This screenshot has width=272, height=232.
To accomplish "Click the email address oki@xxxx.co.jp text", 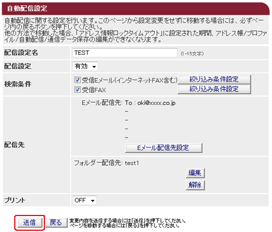I will [156, 103].
